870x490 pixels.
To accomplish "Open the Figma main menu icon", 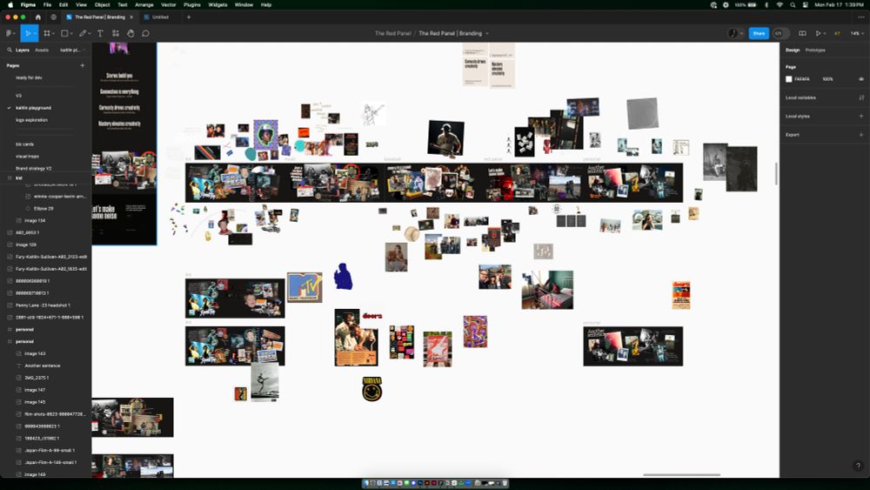I will [x=10, y=33].
